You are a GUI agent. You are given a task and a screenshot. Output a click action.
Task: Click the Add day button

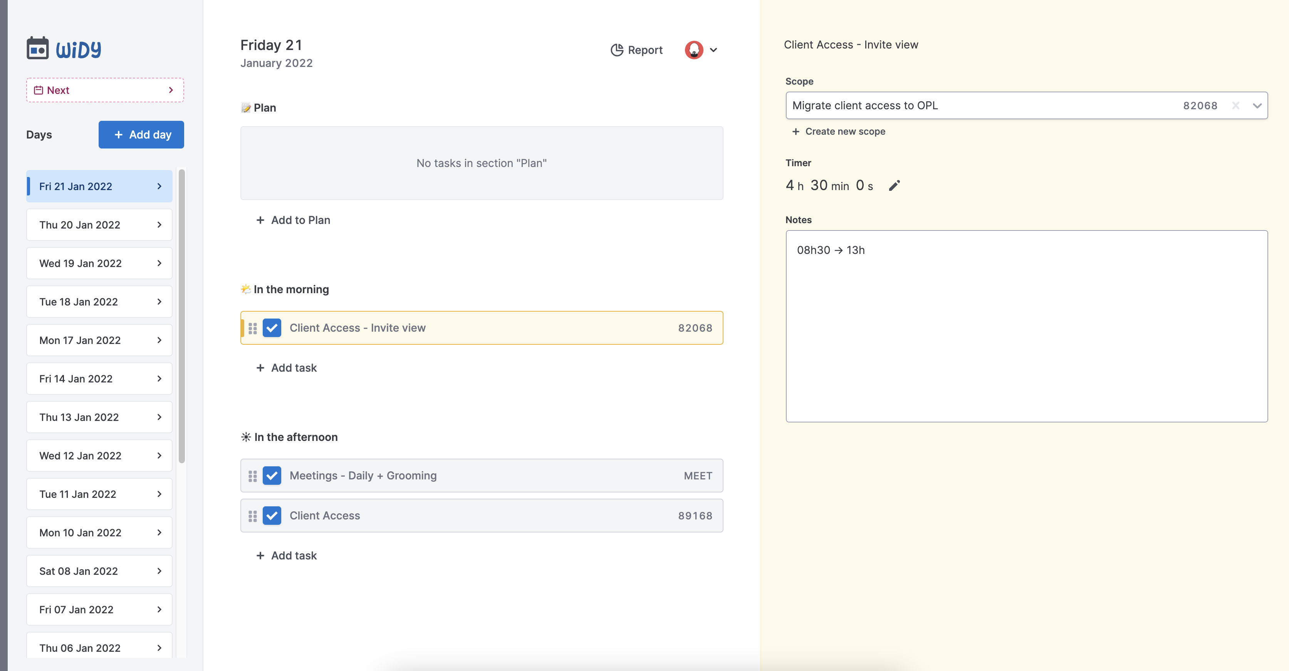pos(141,134)
